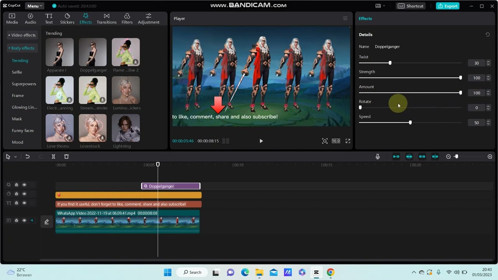Open the Audio tab

(x=30, y=18)
